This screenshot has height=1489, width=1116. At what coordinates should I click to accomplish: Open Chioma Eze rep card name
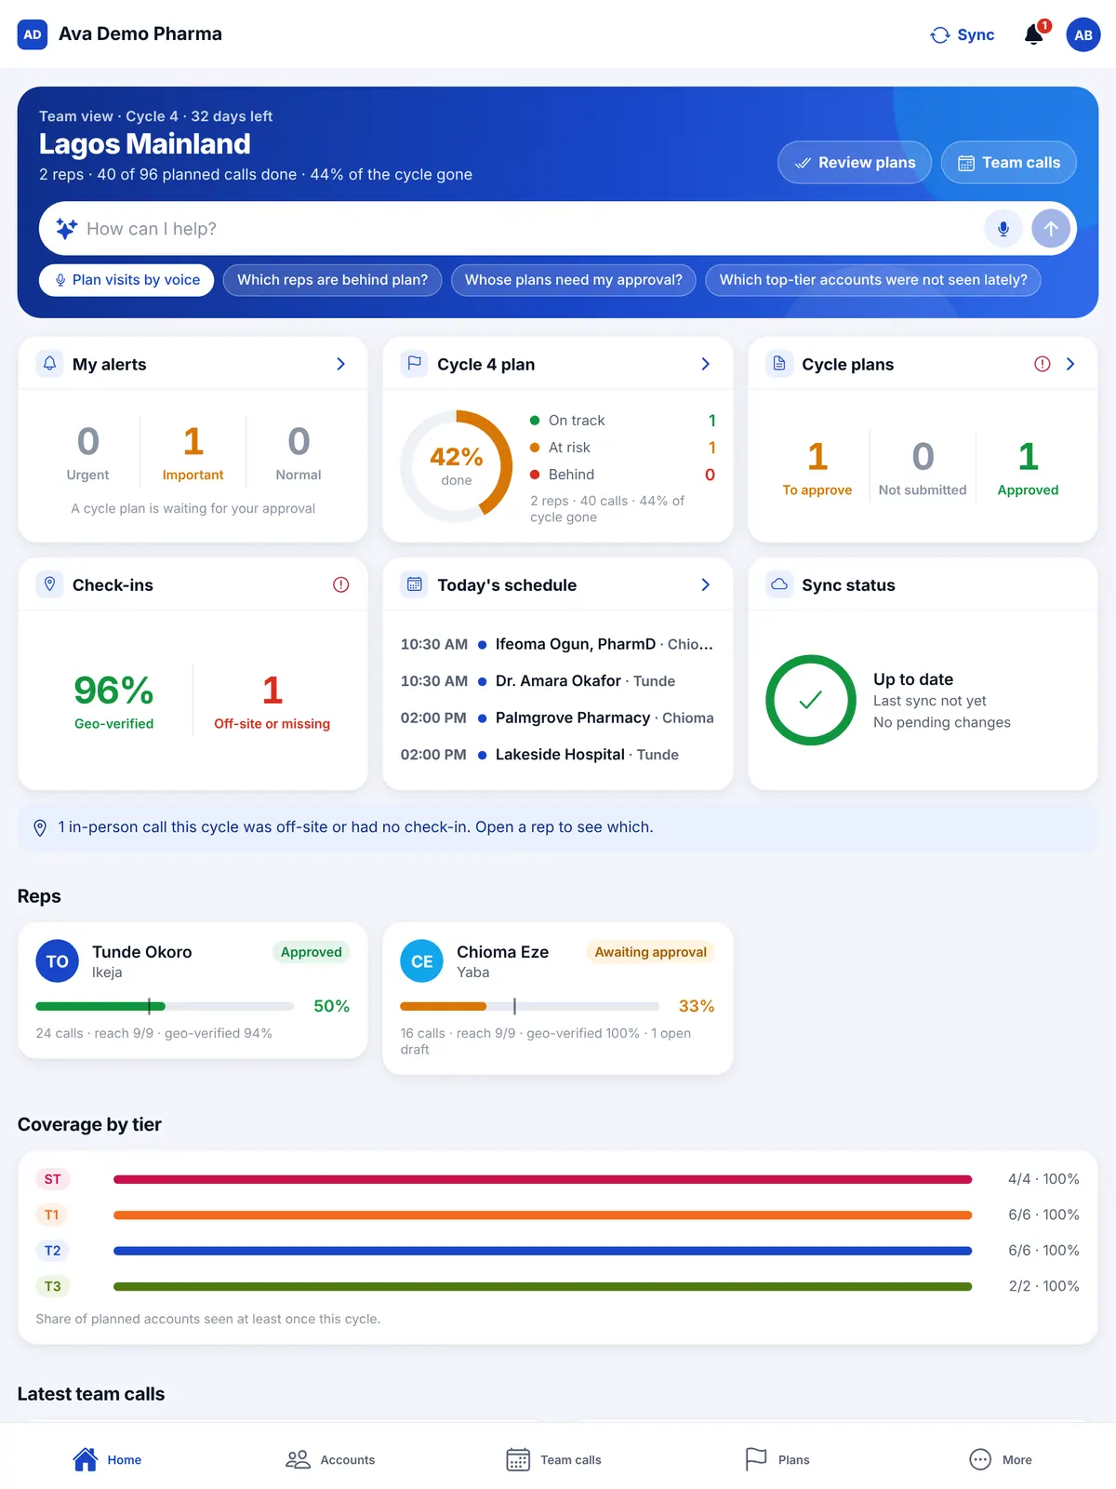pos(503,952)
